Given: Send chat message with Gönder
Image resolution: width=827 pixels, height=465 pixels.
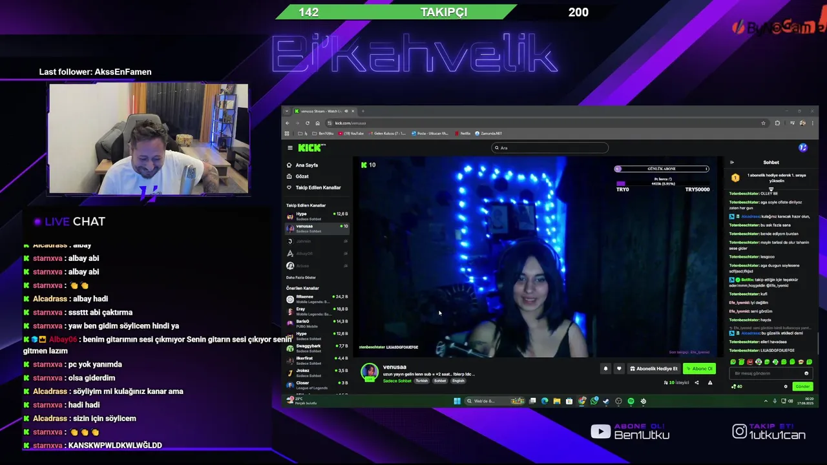Looking at the screenshot, I should pyautogui.click(x=802, y=386).
